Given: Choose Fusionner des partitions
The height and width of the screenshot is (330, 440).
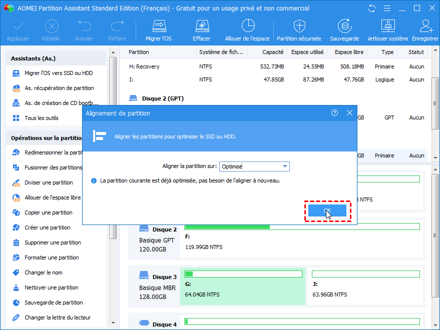Looking at the screenshot, I should pos(47,167).
